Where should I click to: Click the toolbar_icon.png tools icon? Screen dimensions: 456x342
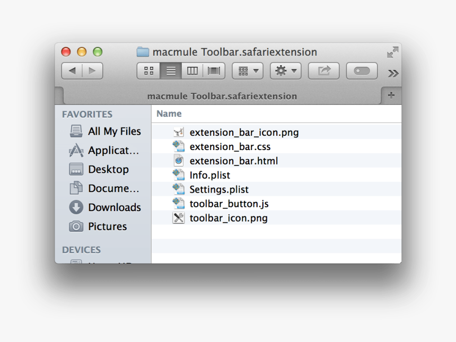click(x=179, y=217)
